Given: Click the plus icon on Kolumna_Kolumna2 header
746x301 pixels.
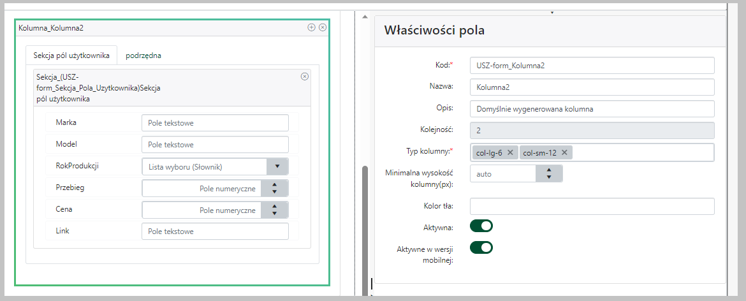Looking at the screenshot, I should coord(311,27).
